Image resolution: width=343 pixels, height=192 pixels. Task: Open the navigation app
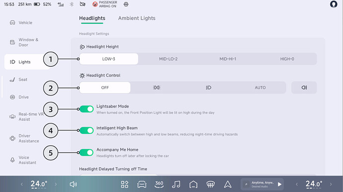tap(228, 185)
